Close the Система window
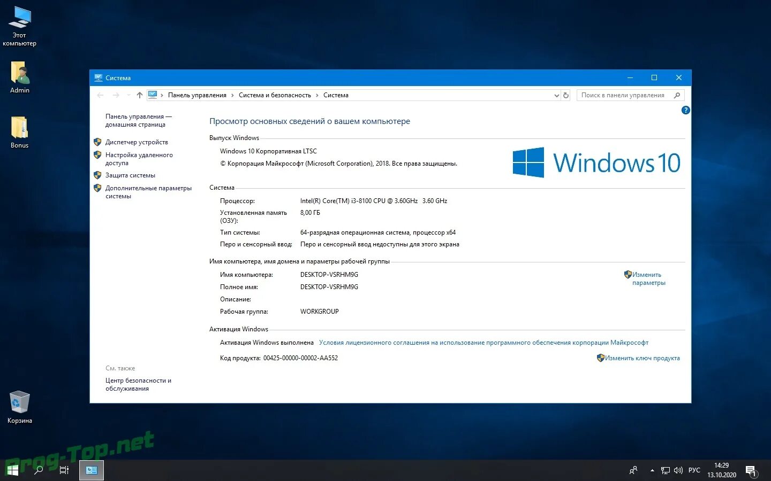The height and width of the screenshot is (481, 771). 679,77
